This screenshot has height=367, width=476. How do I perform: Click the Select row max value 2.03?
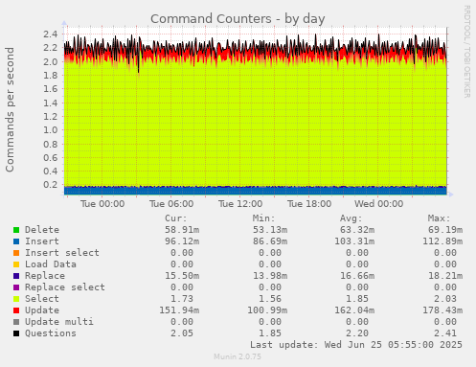(x=445, y=299)
